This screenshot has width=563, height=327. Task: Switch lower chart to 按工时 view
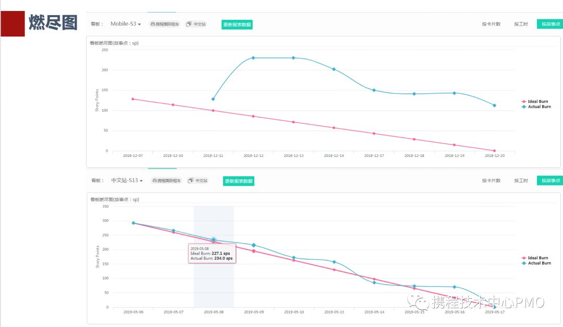pyautogui.click(x=521, y=180)
